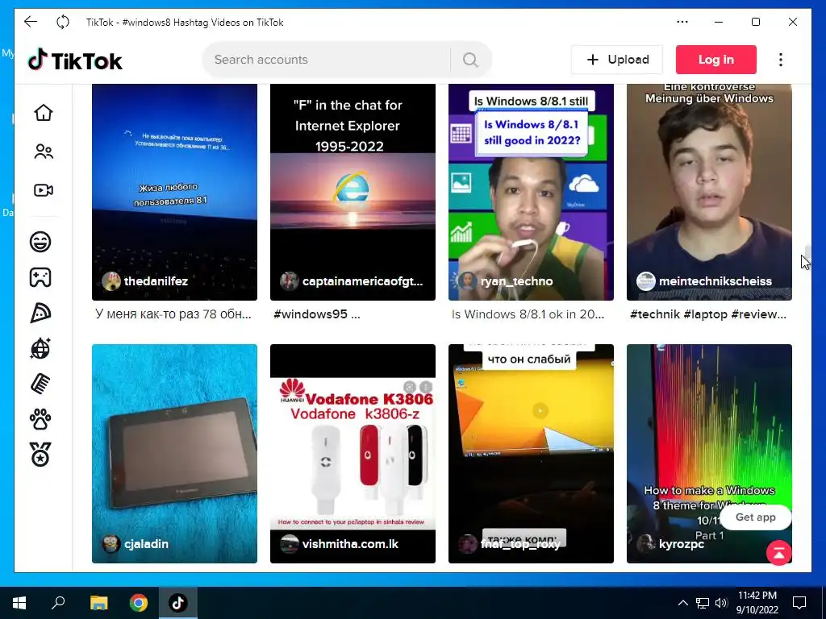Open the horizontal ellipsis app menu

[682, 22]
